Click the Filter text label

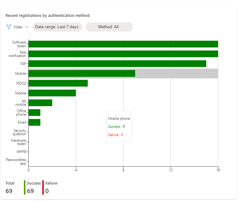18,27
